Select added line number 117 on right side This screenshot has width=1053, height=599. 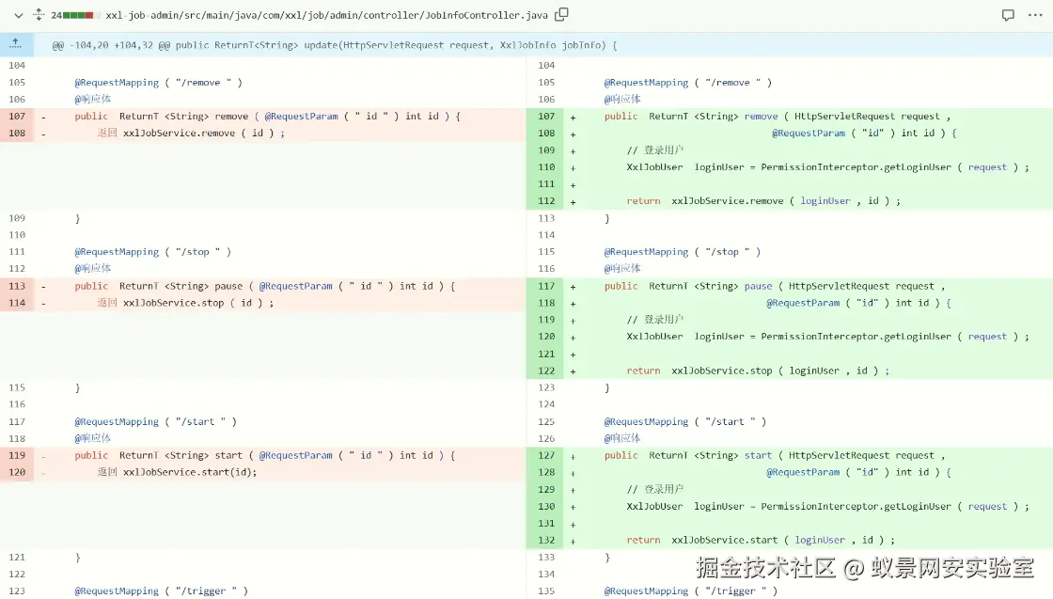click(x=546, y=286)
